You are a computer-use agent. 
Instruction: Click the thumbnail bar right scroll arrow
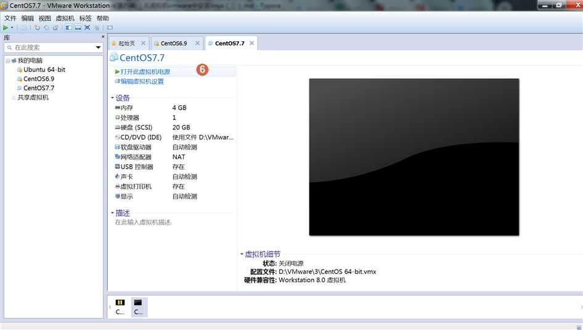pyautogui.click(x=581, y=307)
